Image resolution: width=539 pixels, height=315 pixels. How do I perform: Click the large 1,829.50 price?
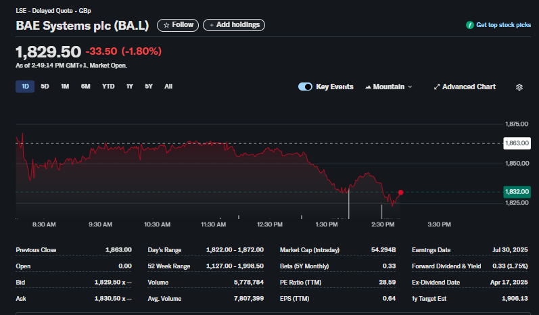[x=48, y=52]
